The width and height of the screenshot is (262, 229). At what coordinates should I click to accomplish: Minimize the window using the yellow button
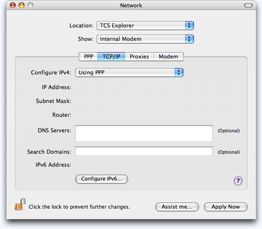[22, 6]
